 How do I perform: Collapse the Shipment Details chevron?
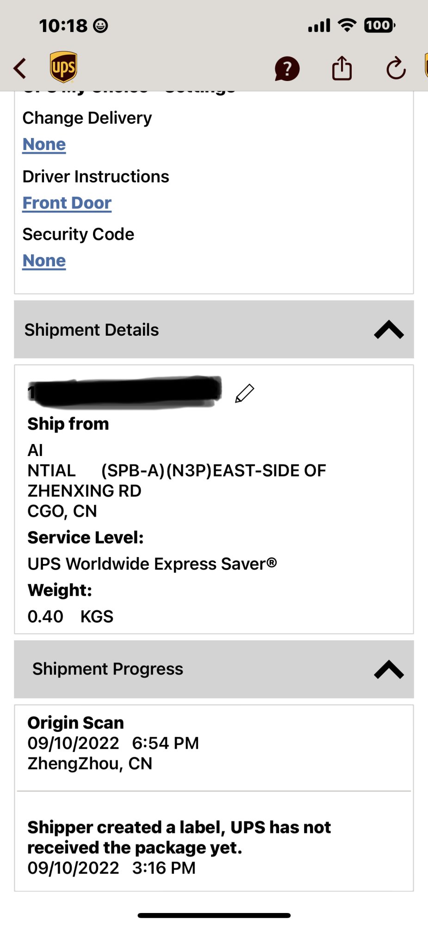coord(389,330)
